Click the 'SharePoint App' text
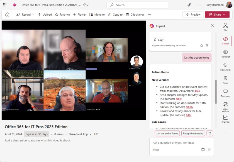The width and height of the screenshot is (234, 162). (x=78, y=134)
